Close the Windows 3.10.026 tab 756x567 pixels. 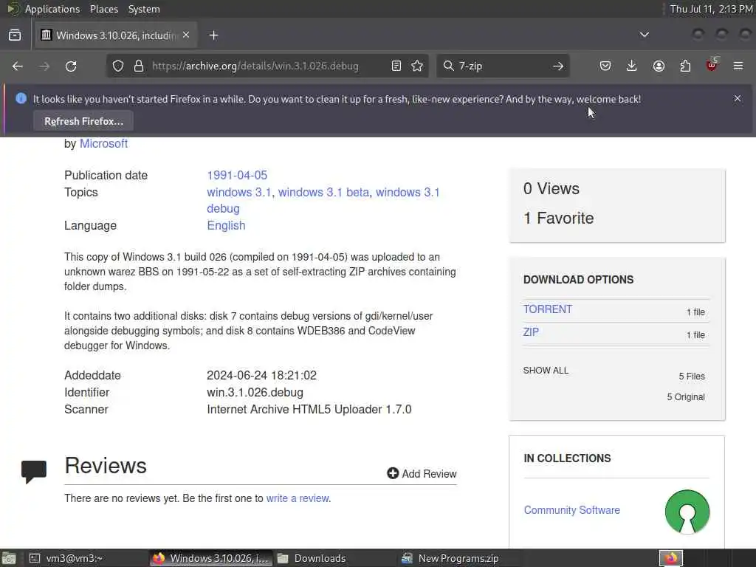186,35
